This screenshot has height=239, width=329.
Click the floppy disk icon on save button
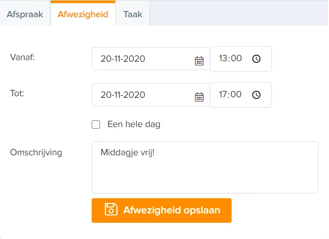click(x=111, y=210)
